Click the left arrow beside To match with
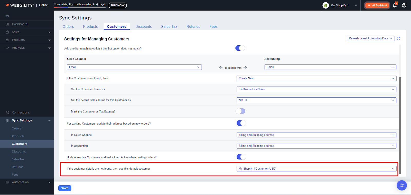The image size is (411, 195). coord(221,68)
